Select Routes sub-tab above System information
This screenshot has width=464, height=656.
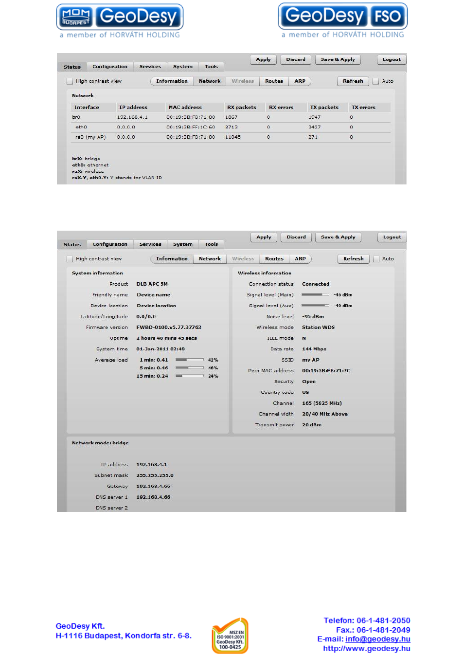274,259
